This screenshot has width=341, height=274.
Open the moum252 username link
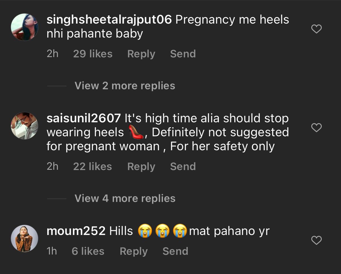[76, 231]
